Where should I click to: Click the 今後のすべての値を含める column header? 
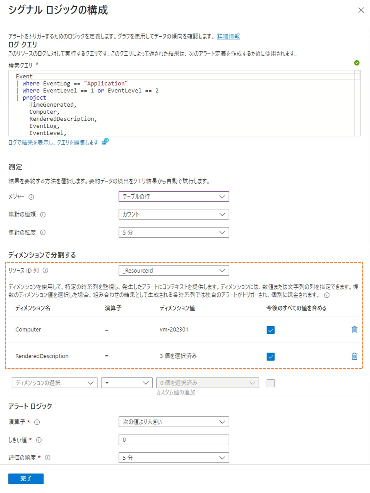tap(296, 308)
